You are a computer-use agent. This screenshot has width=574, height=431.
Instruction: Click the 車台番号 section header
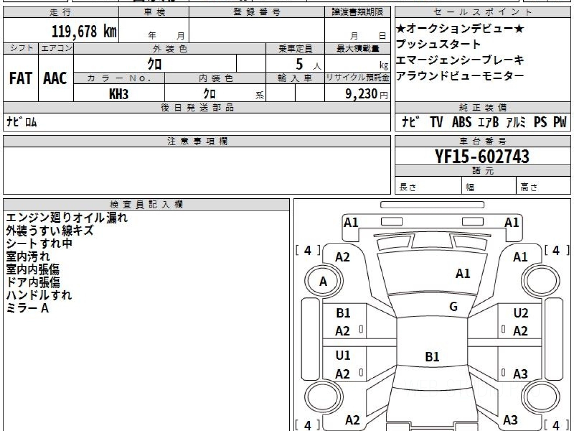[483, 141]
